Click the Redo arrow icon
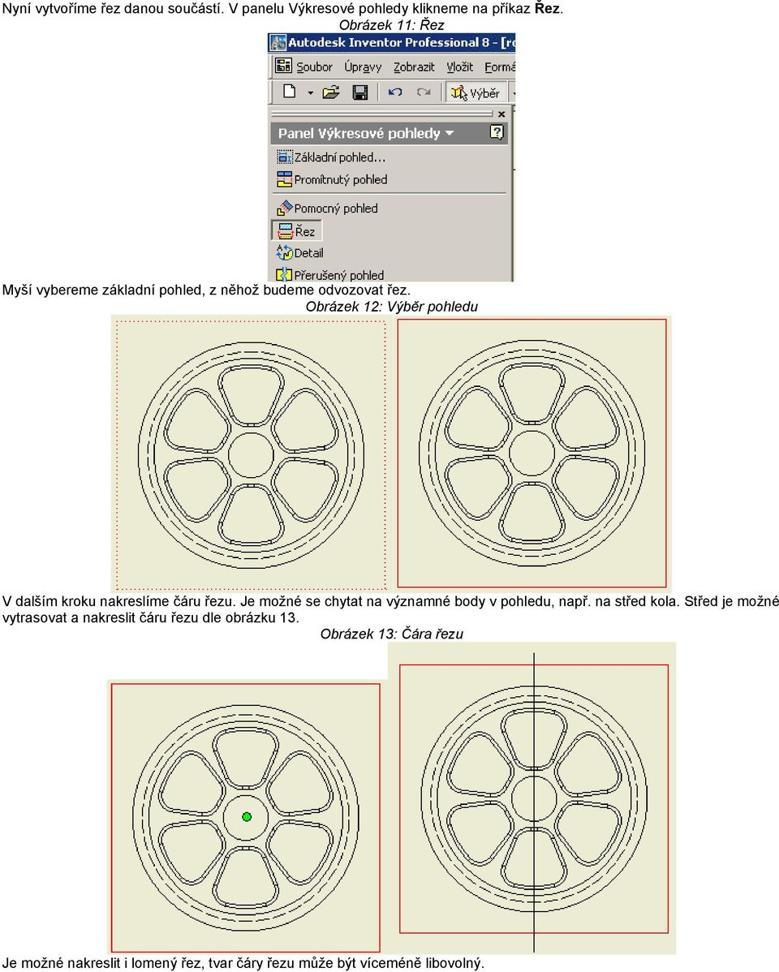 (x=424, y=92)
